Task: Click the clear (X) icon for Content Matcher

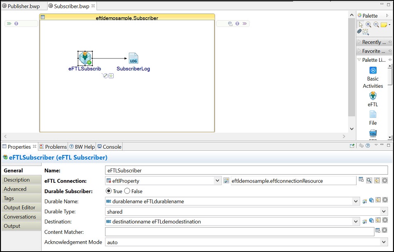Action: point(385,230)
